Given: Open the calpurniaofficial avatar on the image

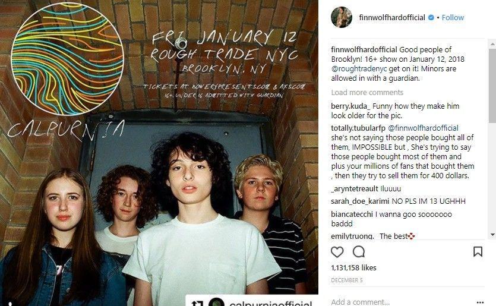Looking at the screenshot, I should (x=216, y=302).
